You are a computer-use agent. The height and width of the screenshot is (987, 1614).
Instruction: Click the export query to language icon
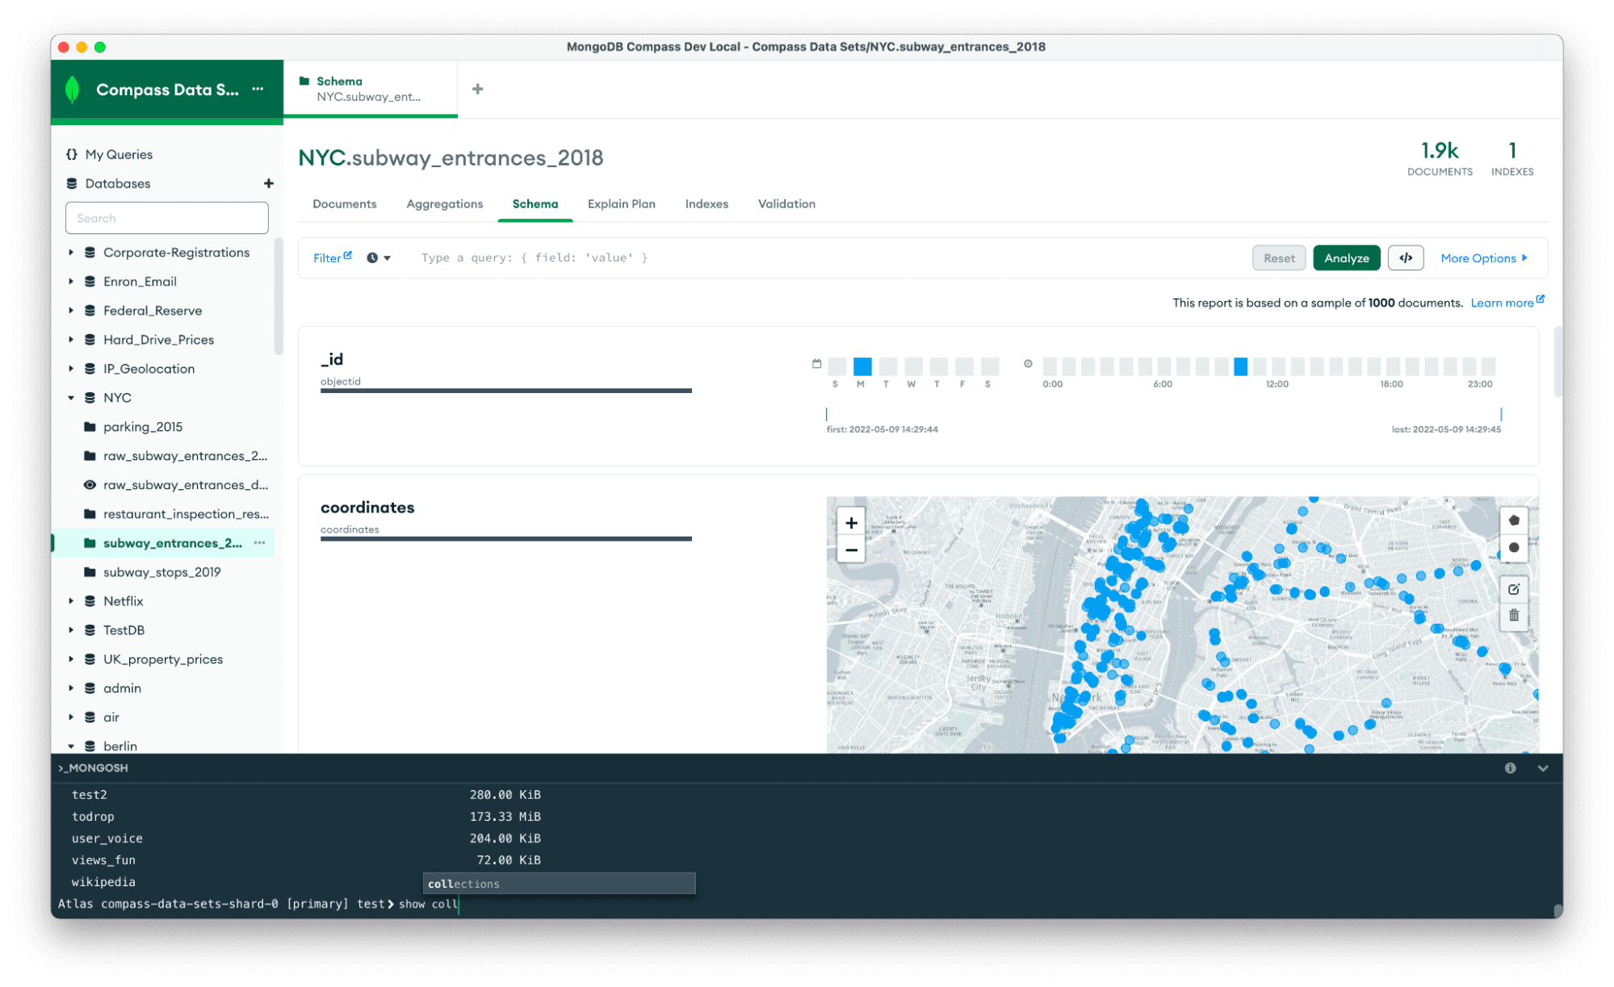pos(1406,257)
